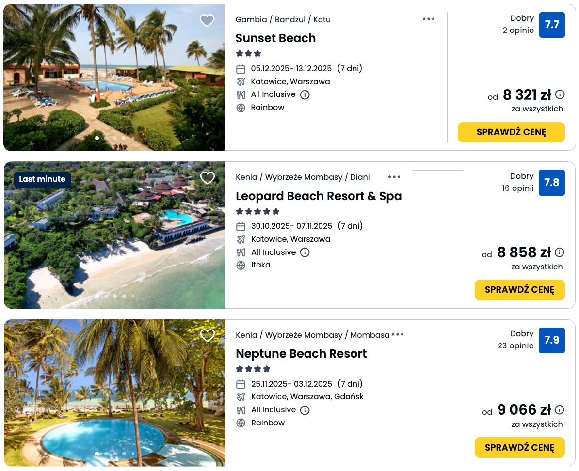This screenshot has height=471, width=579.
Task: Show All Inclusive info for Neptune Beach
Action: [305, 410]
